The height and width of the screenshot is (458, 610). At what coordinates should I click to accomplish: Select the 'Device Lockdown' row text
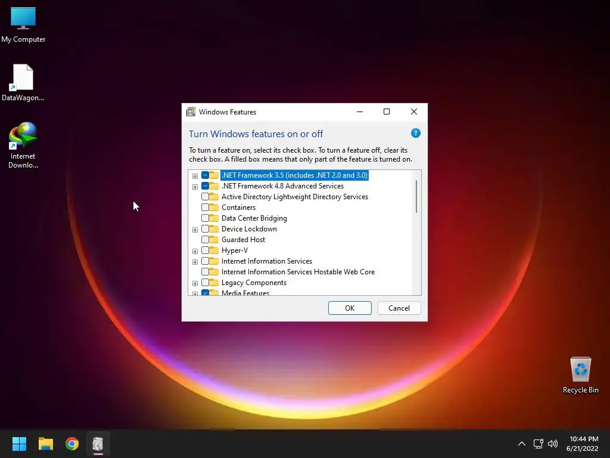(x=249, y=228)
